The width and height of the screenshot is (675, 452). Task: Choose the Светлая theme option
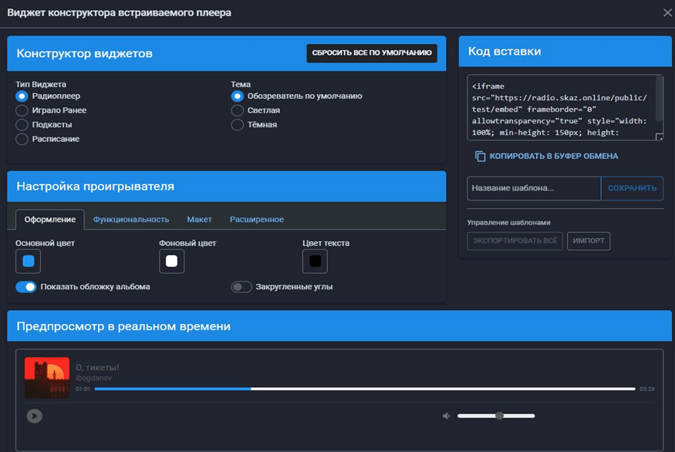coord(238,110)
